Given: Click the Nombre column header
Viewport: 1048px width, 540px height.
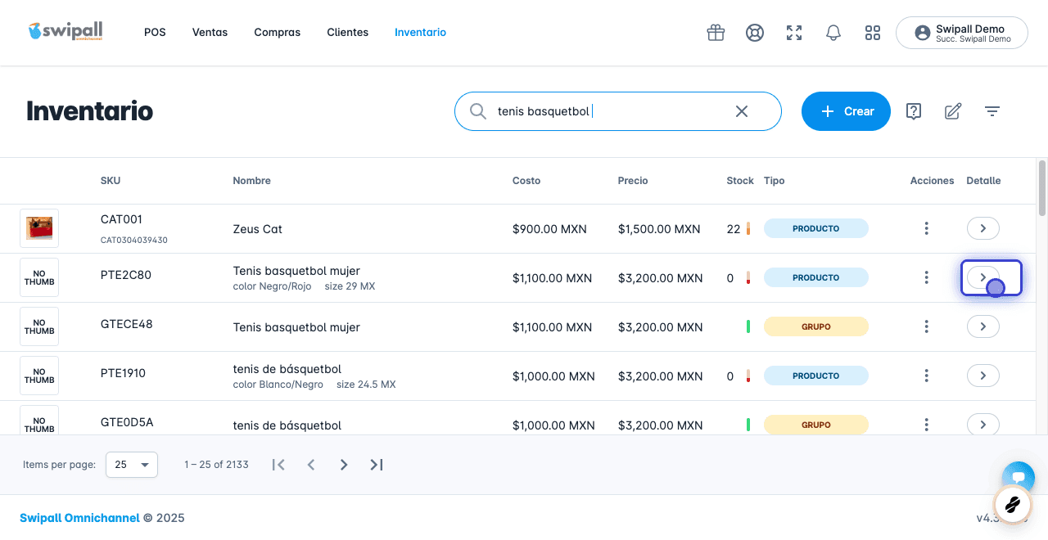Looking at the screenshot, I should click(251, 181).
